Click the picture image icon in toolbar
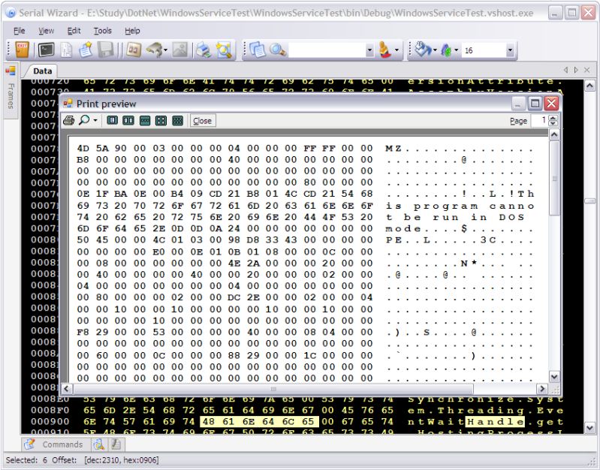 (x=179, y=50)
